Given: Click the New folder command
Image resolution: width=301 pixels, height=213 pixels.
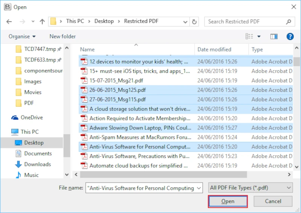Looking at the screenshot, I should tap(62, 37).
